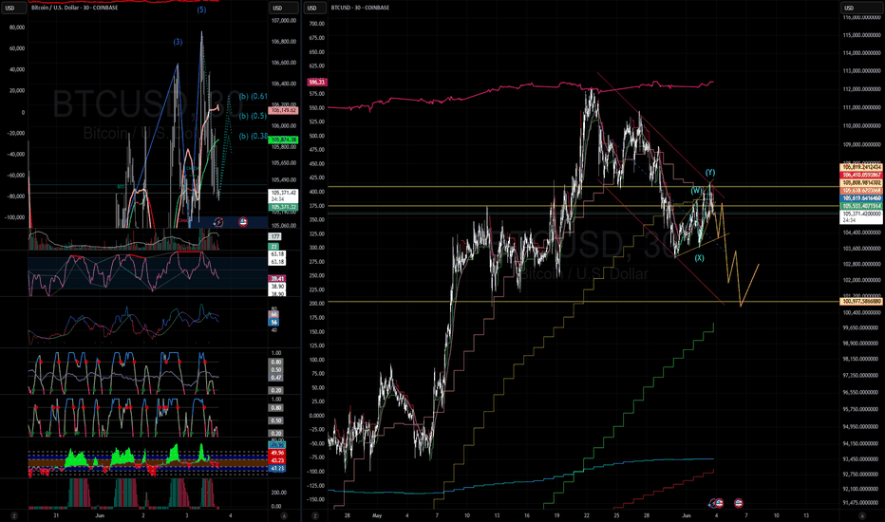
Task: Click the 0.47 oscillator value label
Action: coord(276,378)
